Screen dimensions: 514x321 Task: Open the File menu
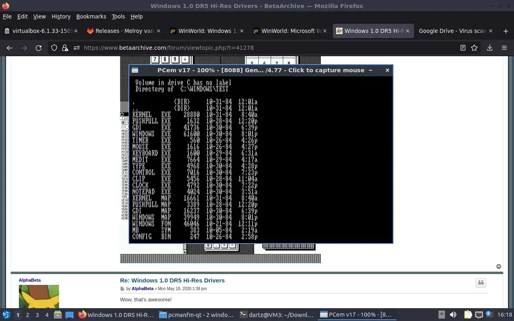point(7,16)
